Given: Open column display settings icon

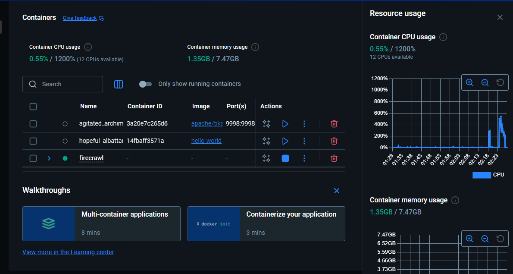Looking at the screenshot, I should [119, 84].
